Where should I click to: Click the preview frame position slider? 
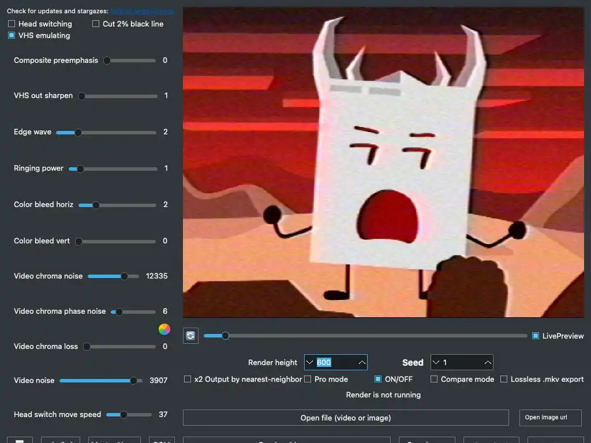365,336
